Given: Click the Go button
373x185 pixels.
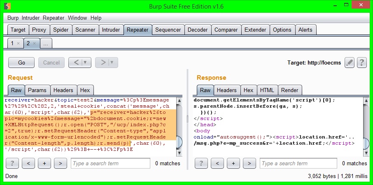Looking at the screenshot, I should click(x=21, y=63).
